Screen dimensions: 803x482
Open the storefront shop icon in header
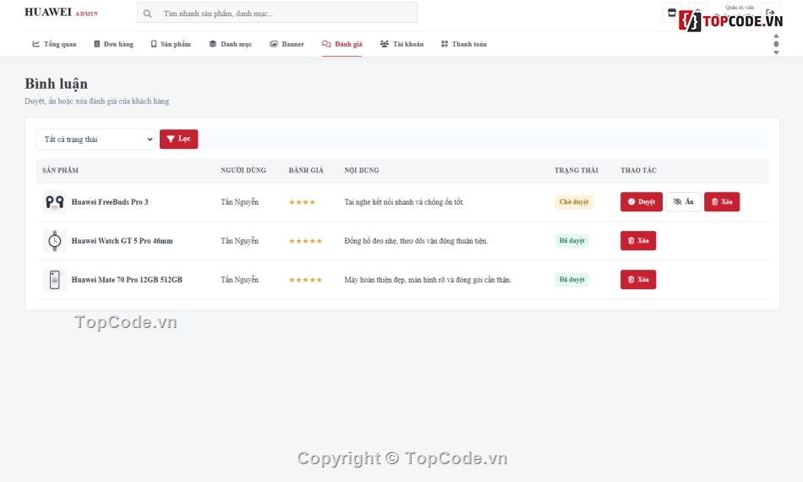[671, 13]
